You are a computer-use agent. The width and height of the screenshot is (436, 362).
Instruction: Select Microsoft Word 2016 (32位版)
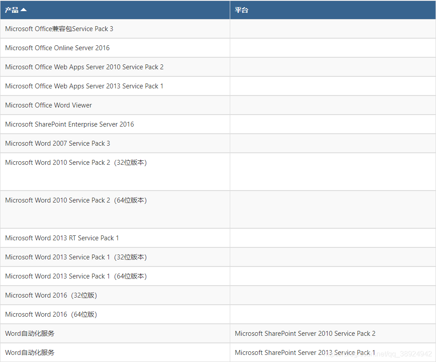point(51,295)
